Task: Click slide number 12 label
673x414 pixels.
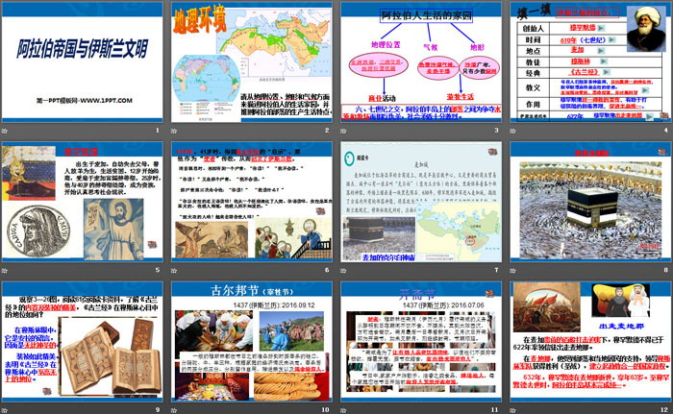Action: [x=664, y=410]
